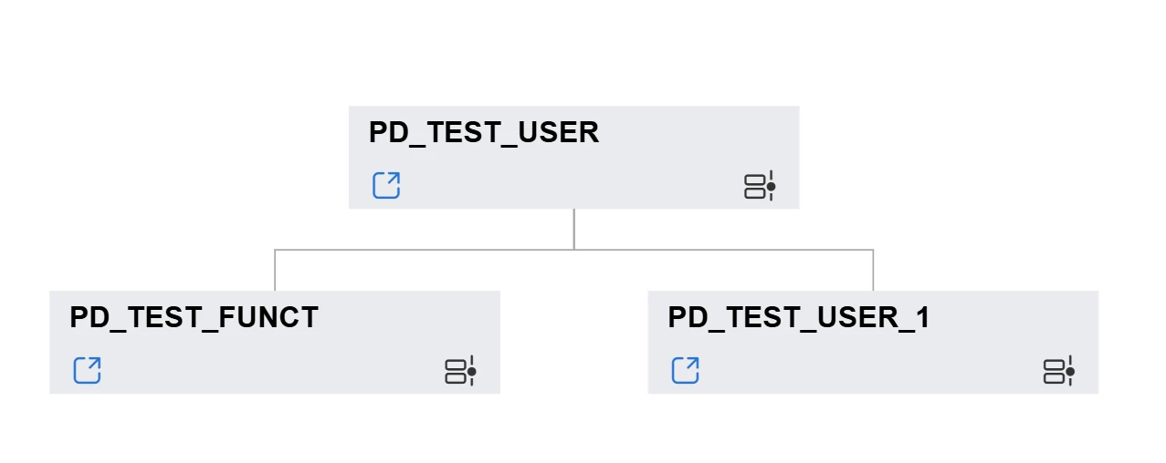Screen dimensions: 1166x463
Task: Click PD_TEST_USER card between its two icons
Action: click(x=573, y=186)
